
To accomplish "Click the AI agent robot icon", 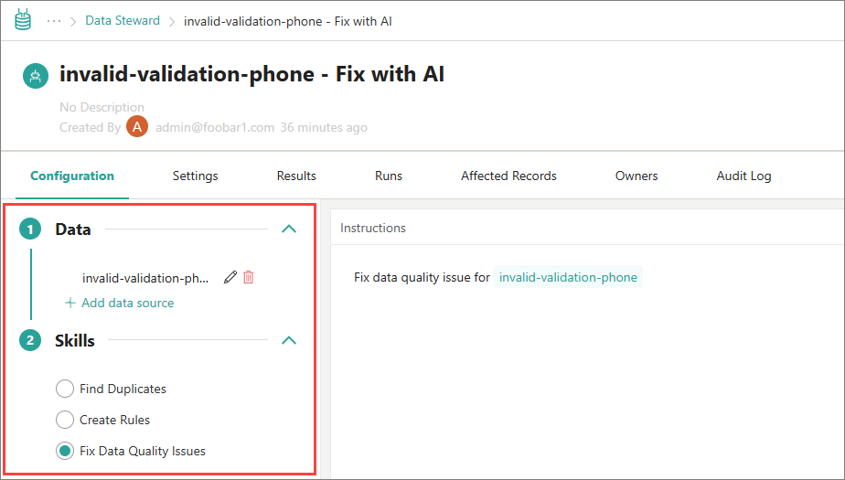I will click(x=36, y=76).
